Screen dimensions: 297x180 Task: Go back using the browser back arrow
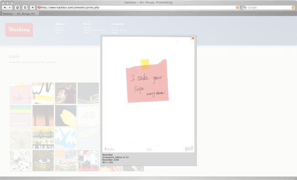pos(5,8)
